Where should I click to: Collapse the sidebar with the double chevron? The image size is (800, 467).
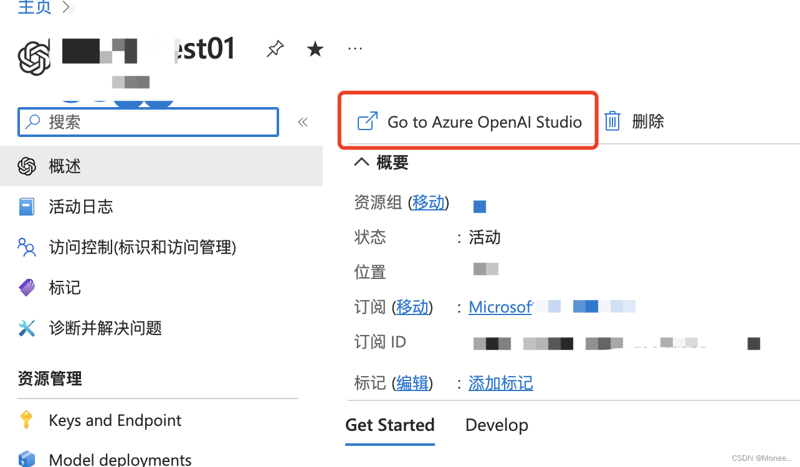303,122
